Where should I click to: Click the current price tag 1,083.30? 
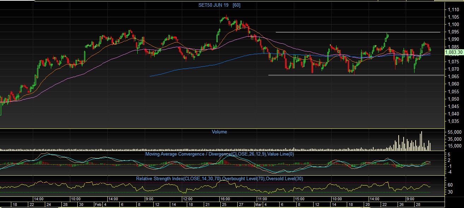pos(454,53)
